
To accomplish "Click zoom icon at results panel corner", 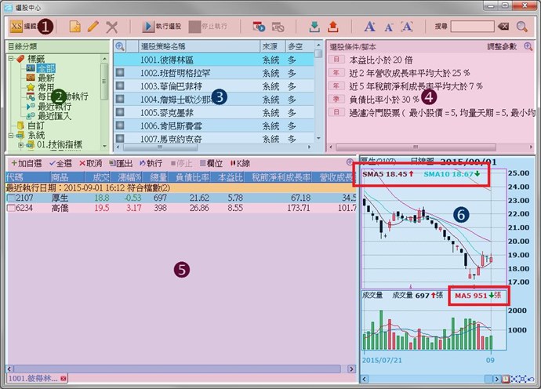I will [x=350, y=162].
